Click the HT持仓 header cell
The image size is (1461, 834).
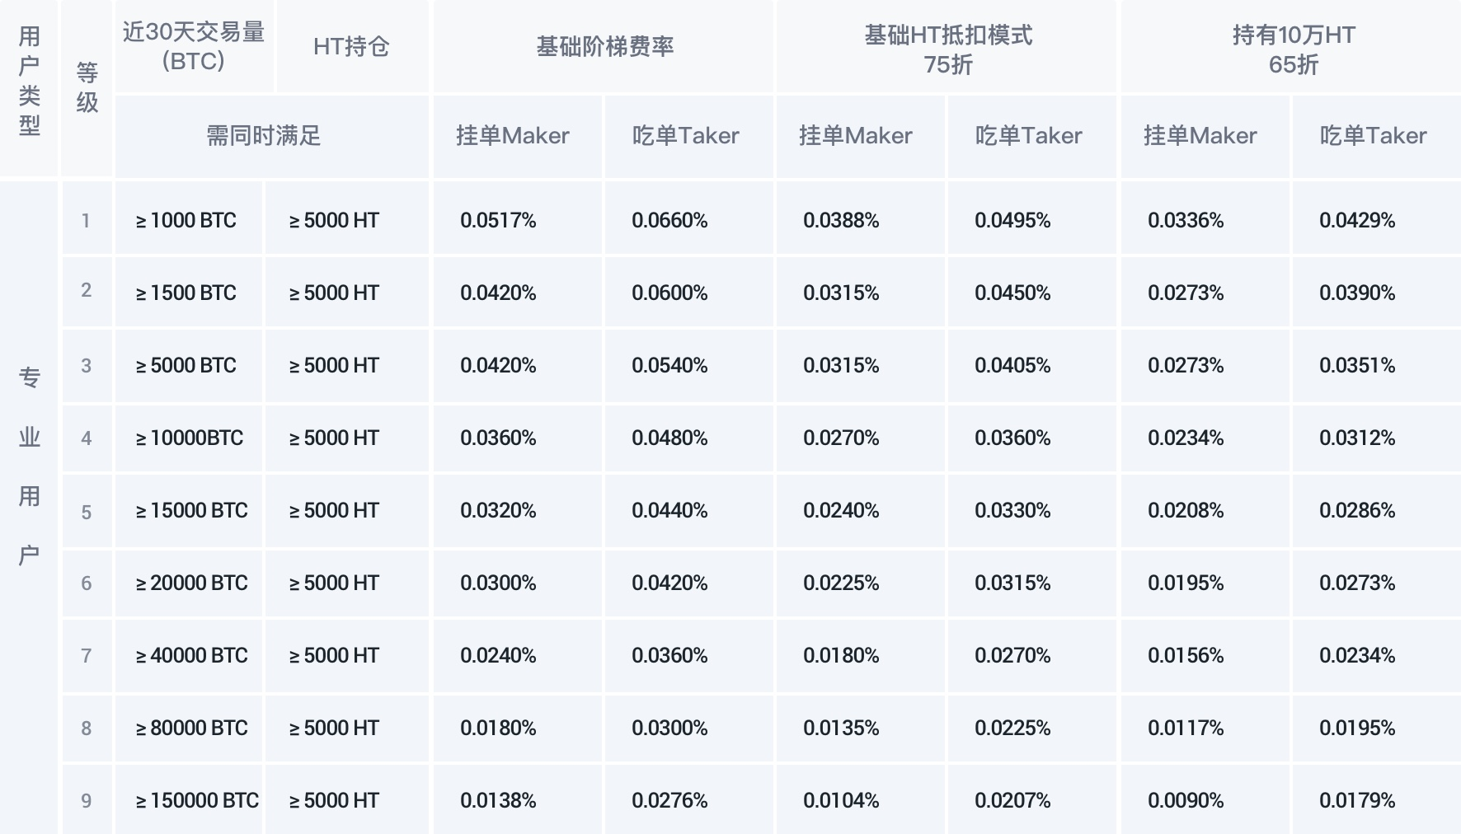[x=351, y=46]
